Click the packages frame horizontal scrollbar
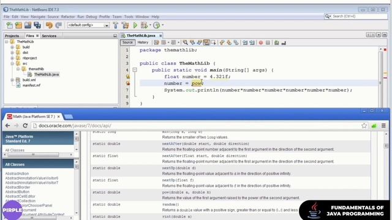392x220 pixels. click(38, 155)
